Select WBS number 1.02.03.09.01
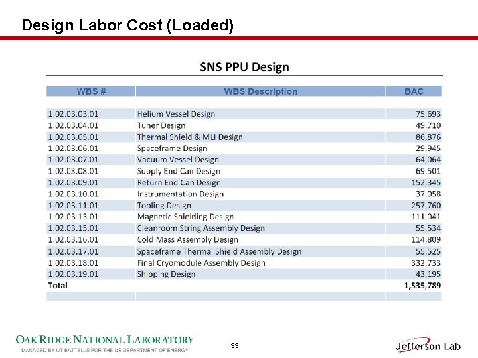478x358 pixels. coord(74,183)
